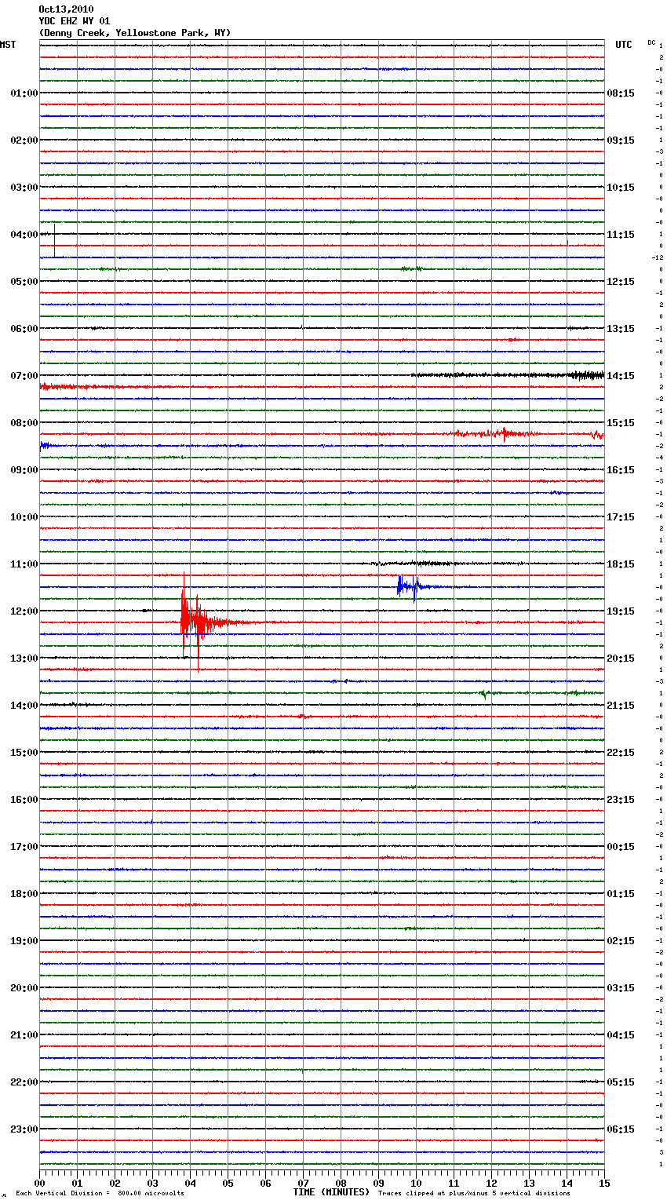Select the 10:00 MST time label
Image resolution: width=667 pixels, height=1204 pixels.
pyautogui.click(x=24, y=517)
